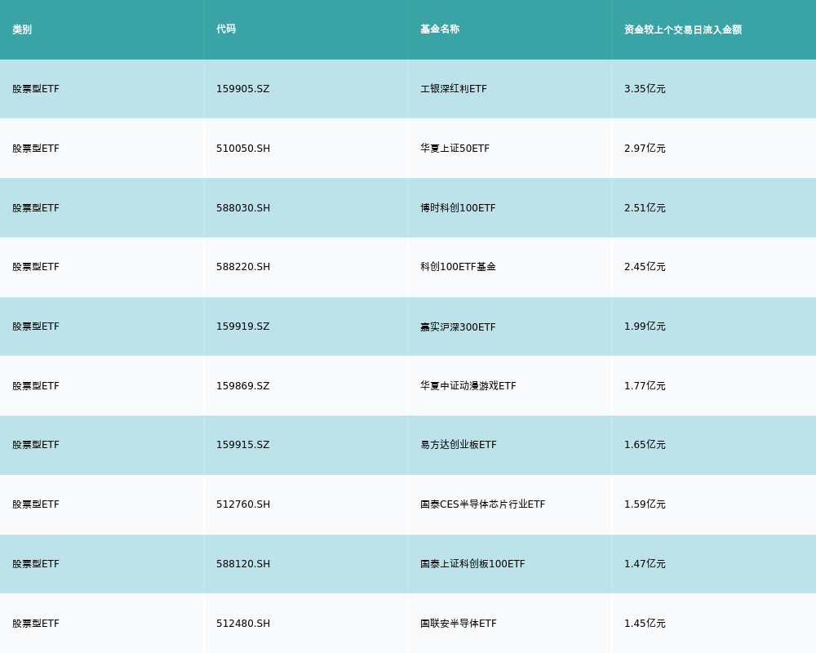Screen dimensions: 816x653
Task: Click the 2.97亿元 inflow value
Action: coord(645,149)
